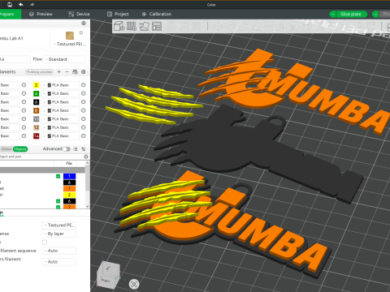
Task: Edit preset icon right of filament 2 dropdown
Action: tap(84, 85)
